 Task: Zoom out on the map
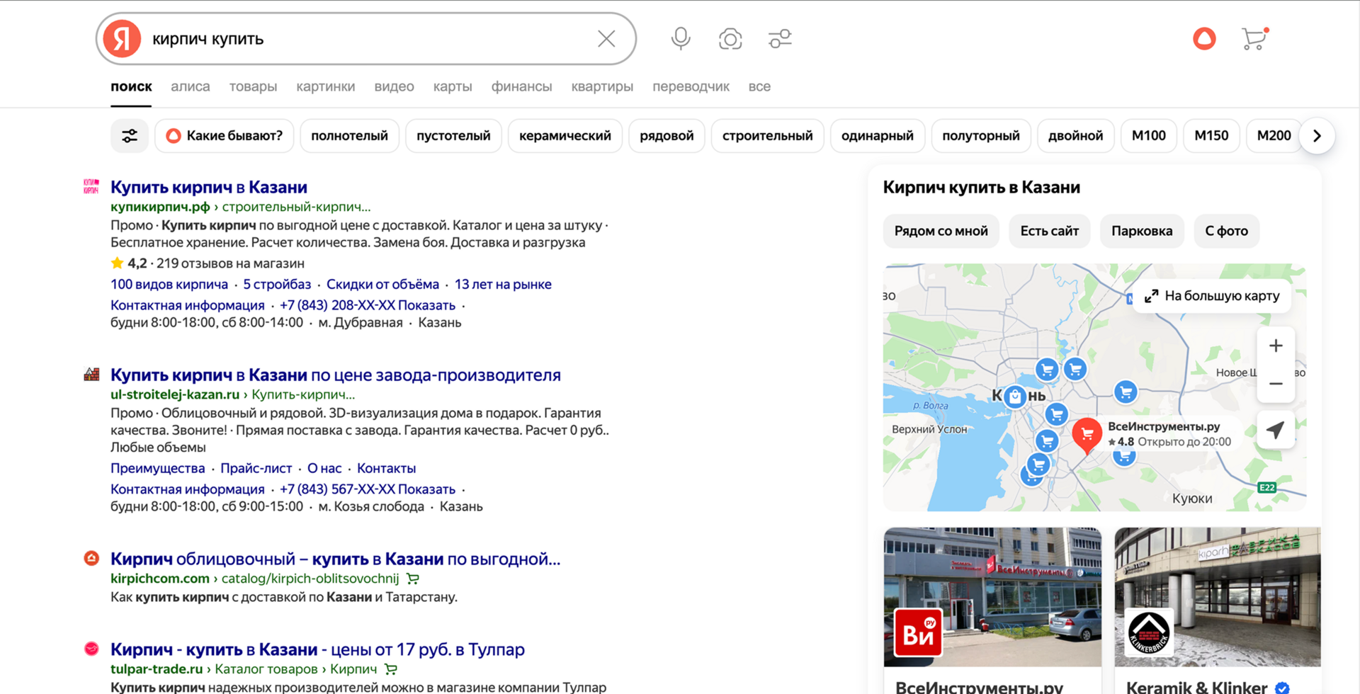pos(1276,384)
